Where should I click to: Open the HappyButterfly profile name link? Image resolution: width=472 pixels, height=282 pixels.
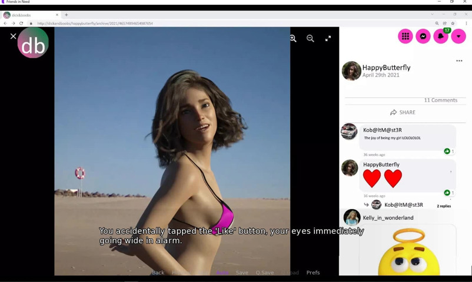pyautogui.click(x=386, y=68)
